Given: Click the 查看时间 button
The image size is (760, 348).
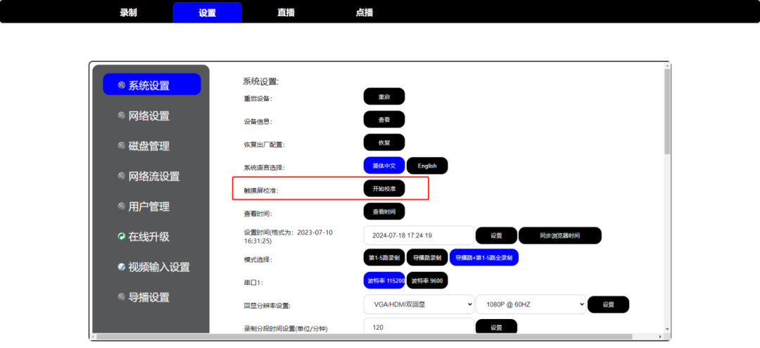Looking at the screenshot, I should point(384,211).
